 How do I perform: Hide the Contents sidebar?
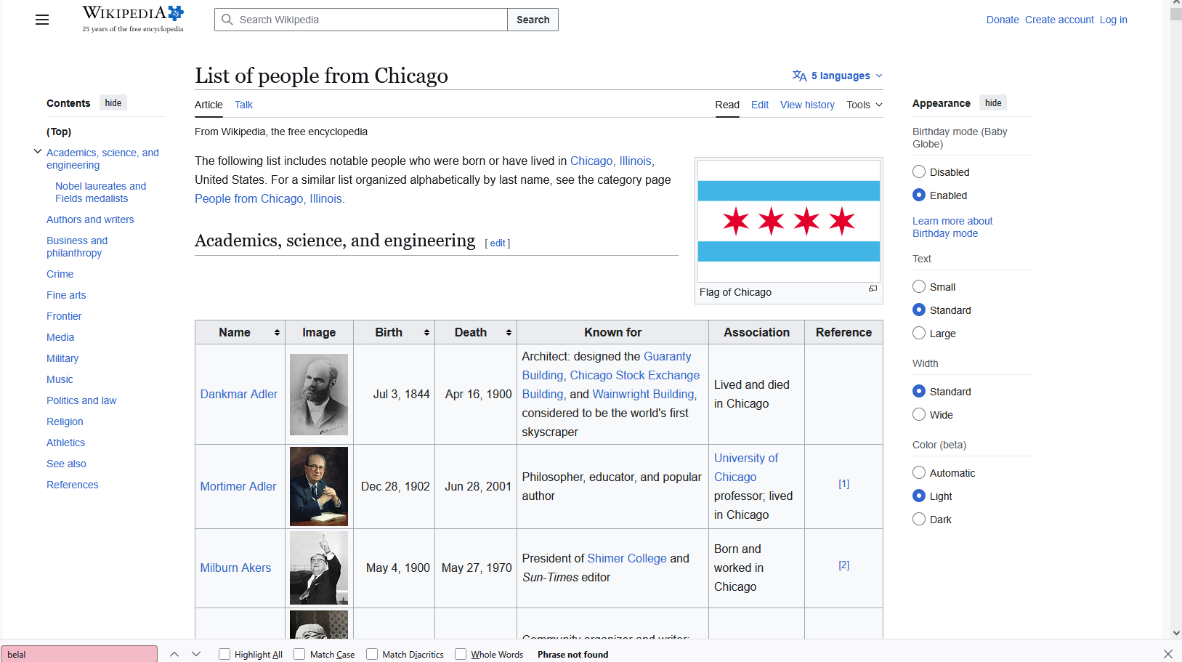[113, 103]
